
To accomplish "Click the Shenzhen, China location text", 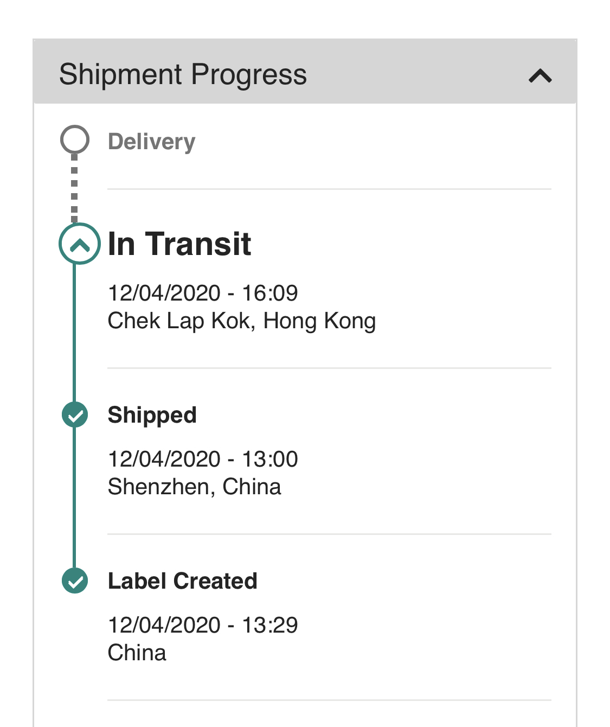I will (194, 487).
